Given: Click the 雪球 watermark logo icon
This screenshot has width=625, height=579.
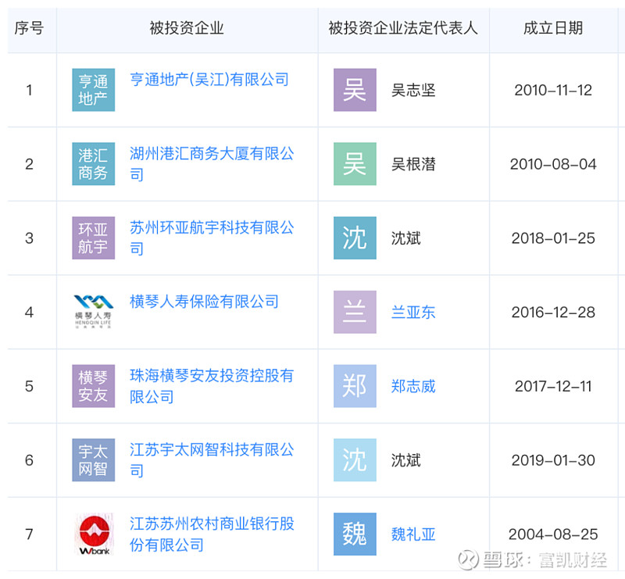Looking at the screenshot, I should (x=469, y=559).
